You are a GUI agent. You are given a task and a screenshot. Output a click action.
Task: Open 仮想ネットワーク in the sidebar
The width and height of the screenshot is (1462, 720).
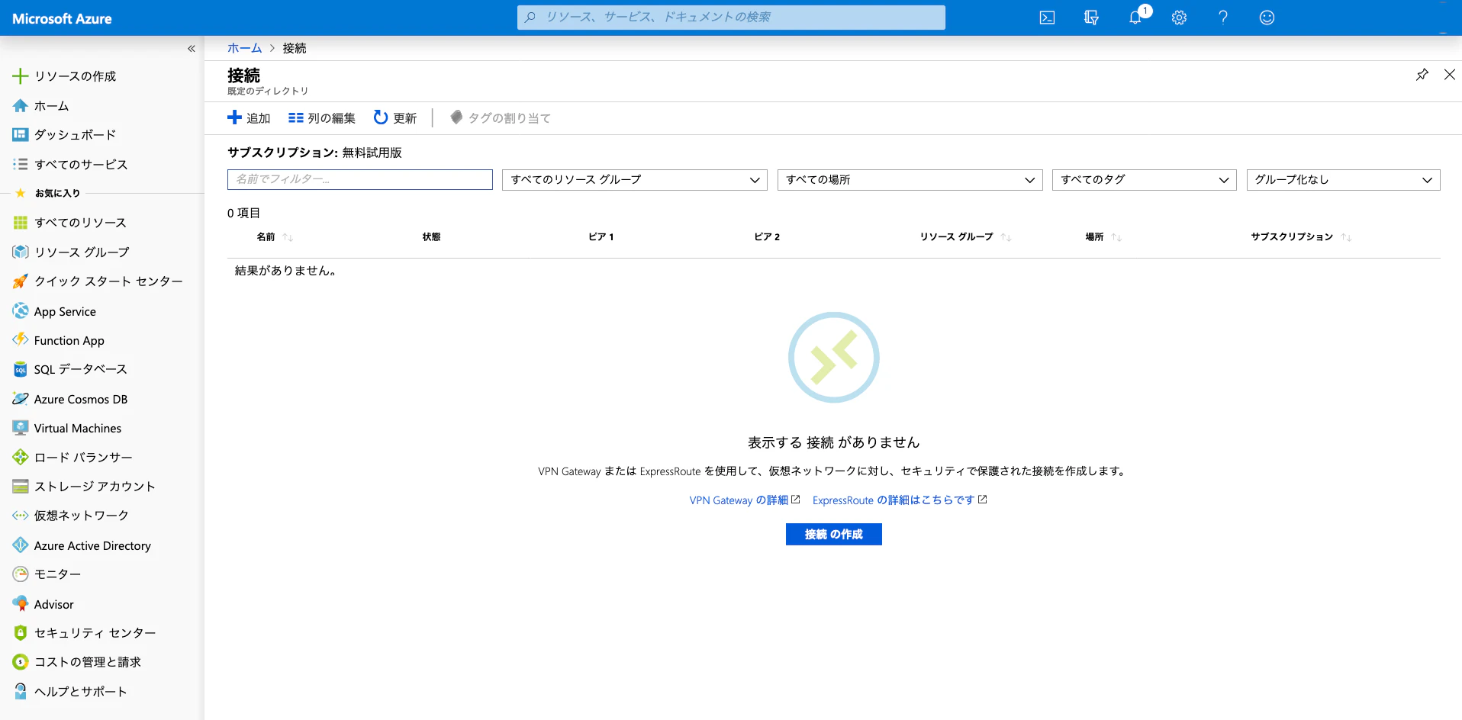81,516
